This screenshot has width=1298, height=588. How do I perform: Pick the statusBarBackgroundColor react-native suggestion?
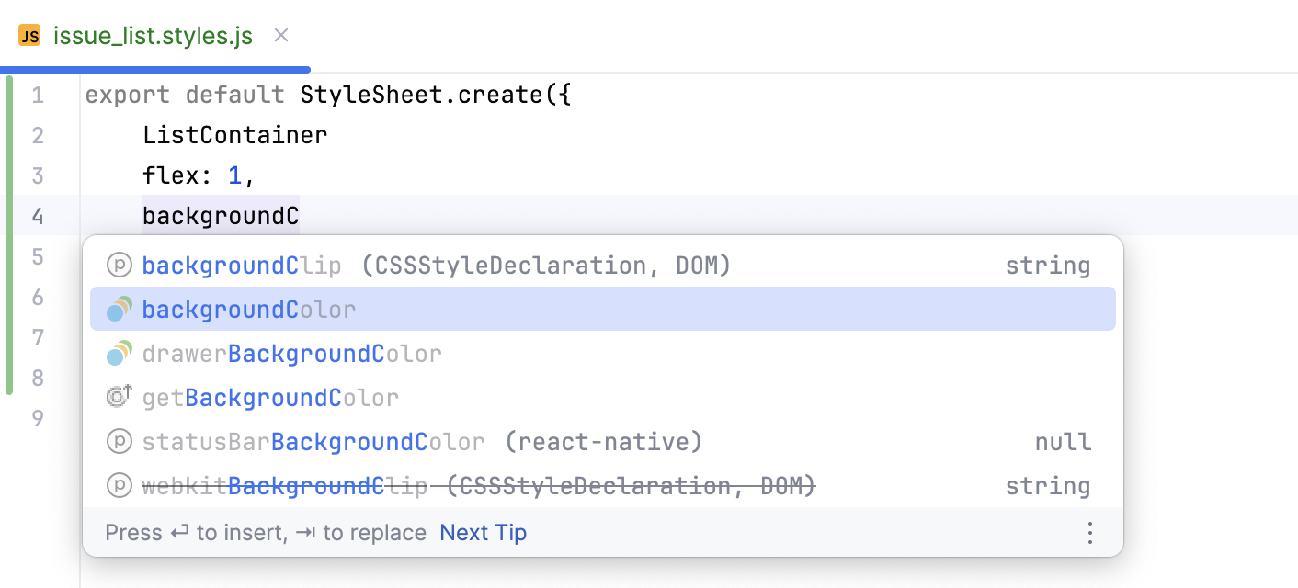point(313,441)
